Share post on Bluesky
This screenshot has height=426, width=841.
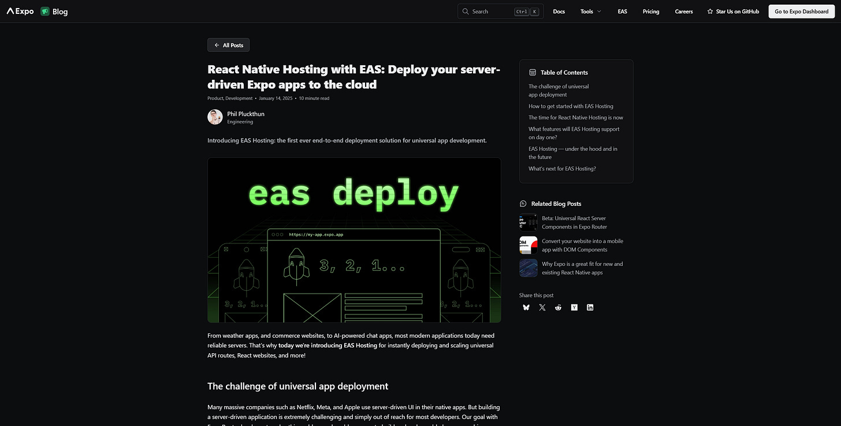526,308
